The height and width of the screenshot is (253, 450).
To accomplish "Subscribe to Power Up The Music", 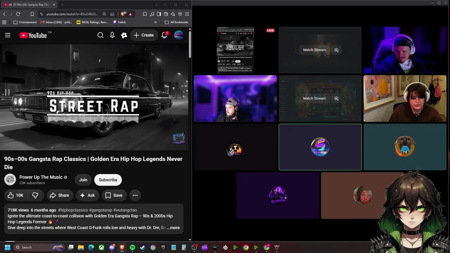I will (108, 180).
